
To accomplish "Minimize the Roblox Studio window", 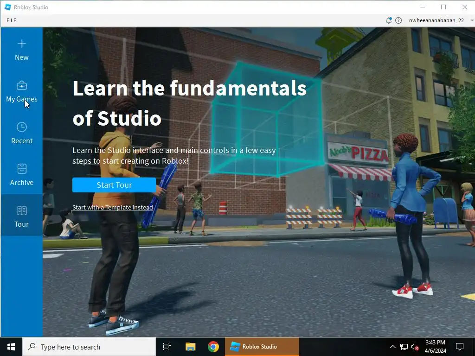I will click(x=423, y=7).
